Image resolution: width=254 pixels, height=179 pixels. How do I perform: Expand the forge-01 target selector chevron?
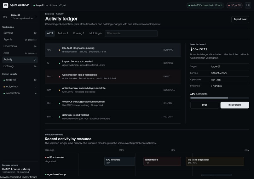(36, 17)
